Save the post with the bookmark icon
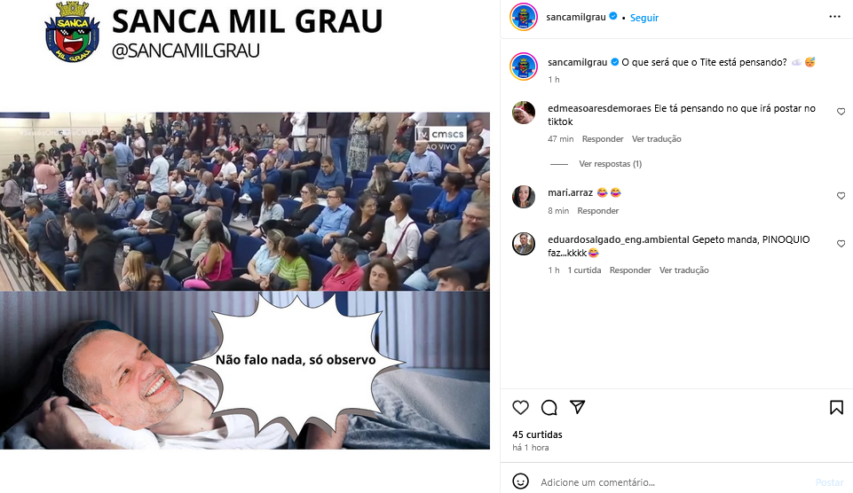The width and height of the screenshot is (853, 493). [837, 407]
